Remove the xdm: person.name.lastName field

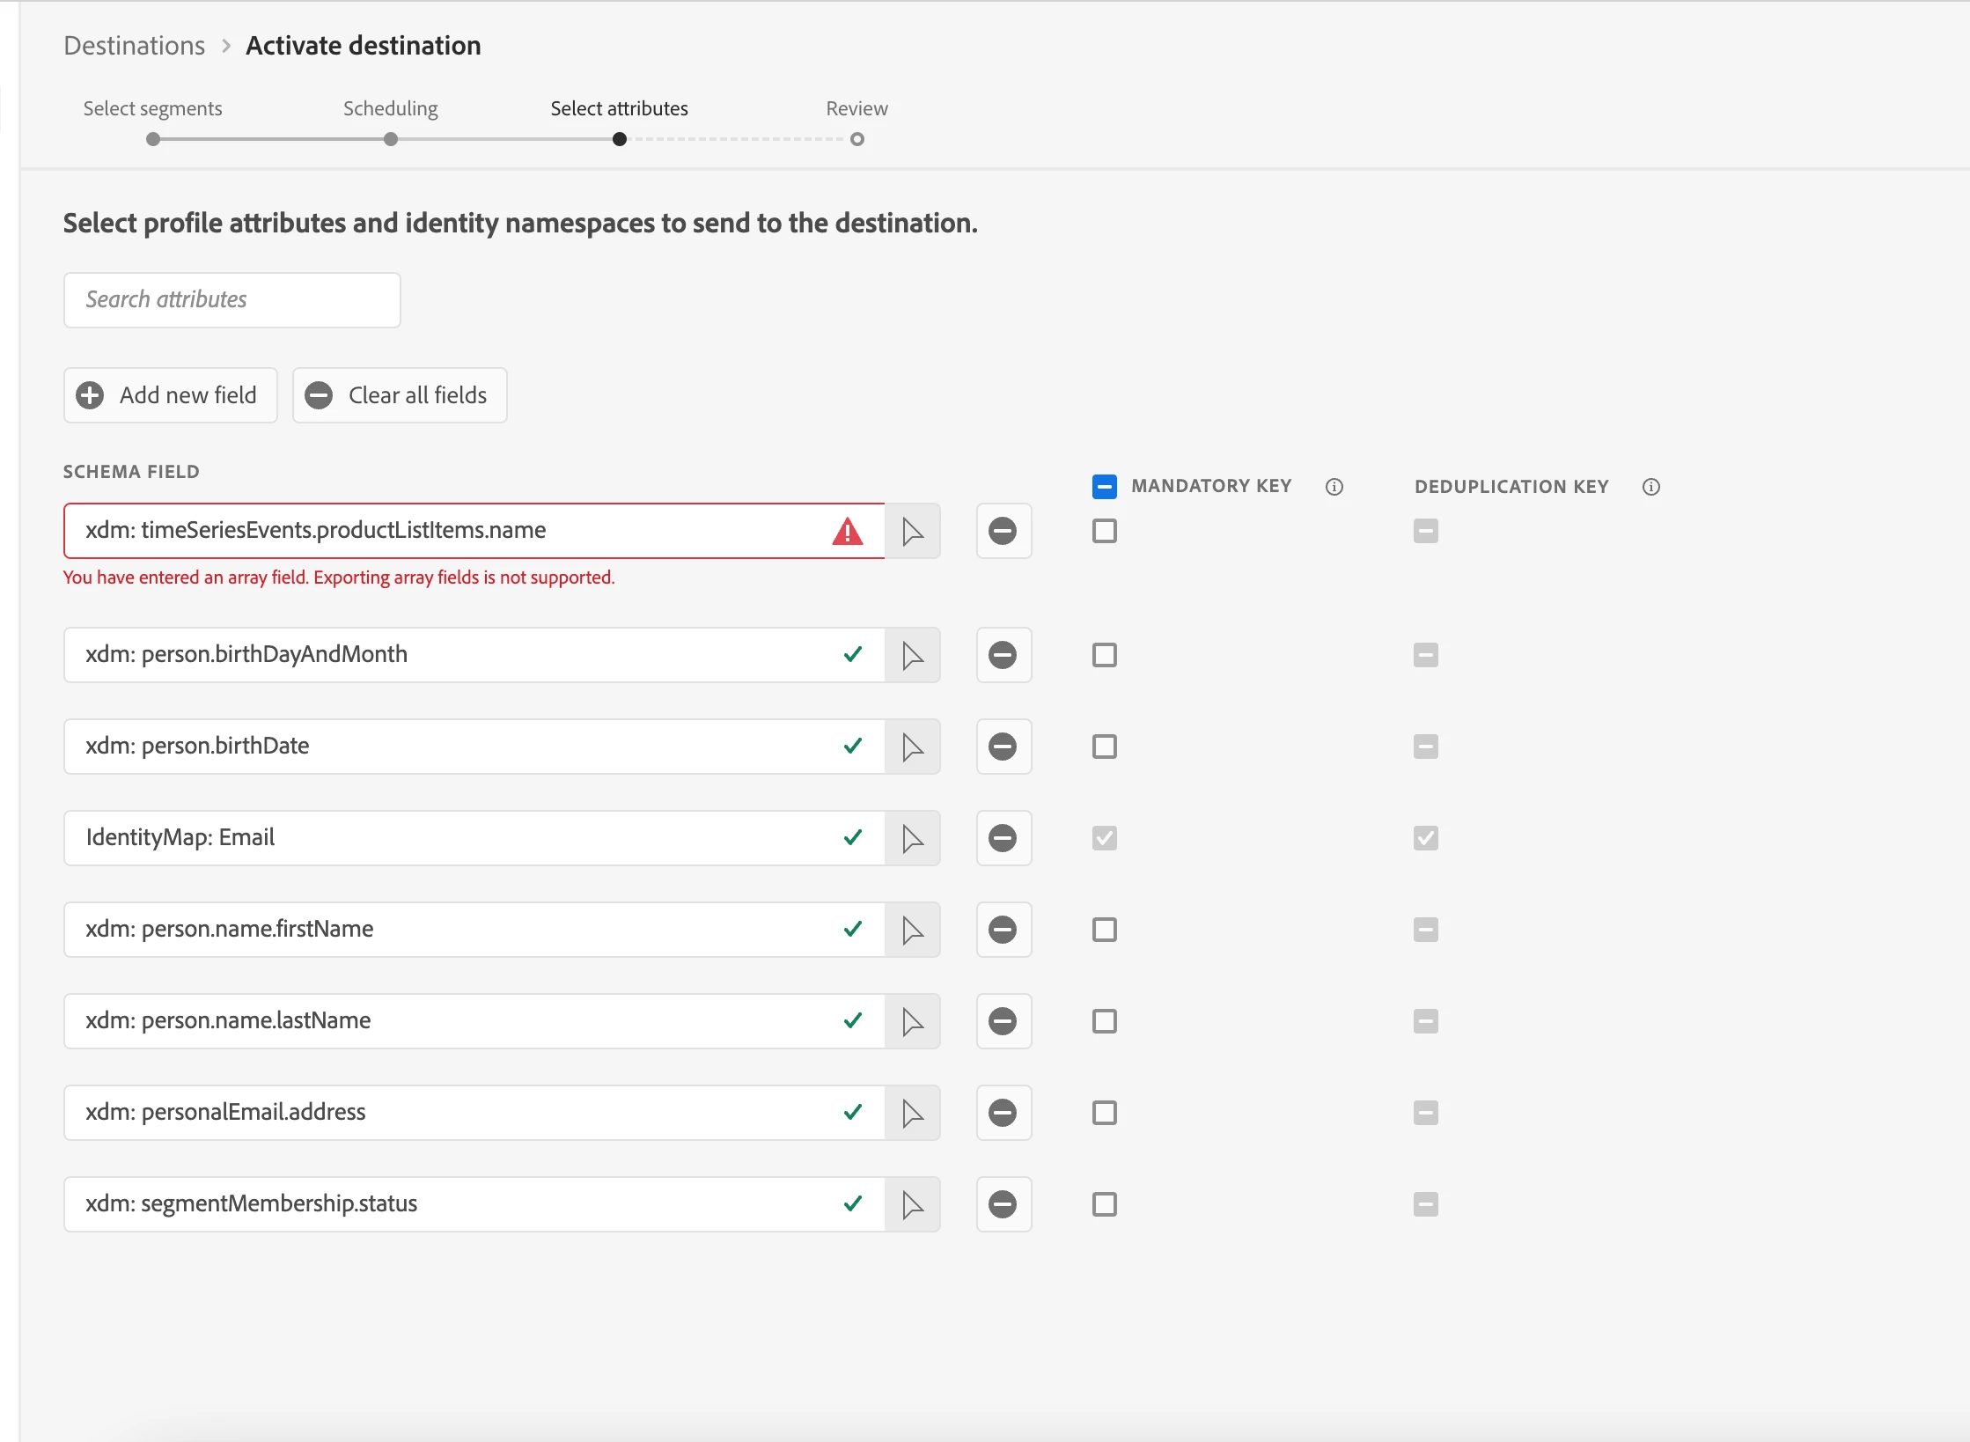[1003, 1021]
